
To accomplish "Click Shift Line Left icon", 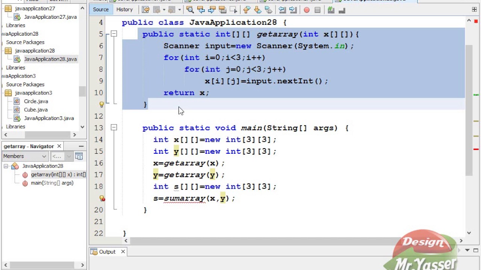I will point(282,10).
